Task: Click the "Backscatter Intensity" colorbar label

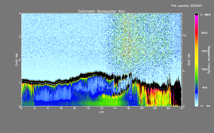Action: click(x=209, y=60)
